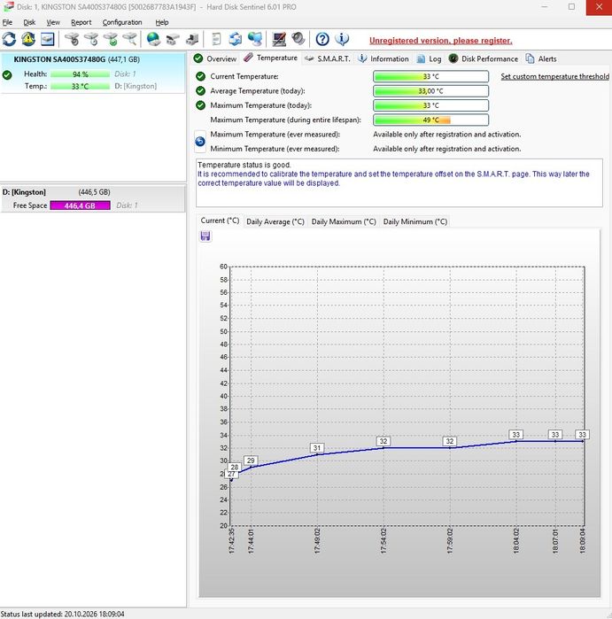Open the Alerts tab
612x619 pixels.
point(541,58)
